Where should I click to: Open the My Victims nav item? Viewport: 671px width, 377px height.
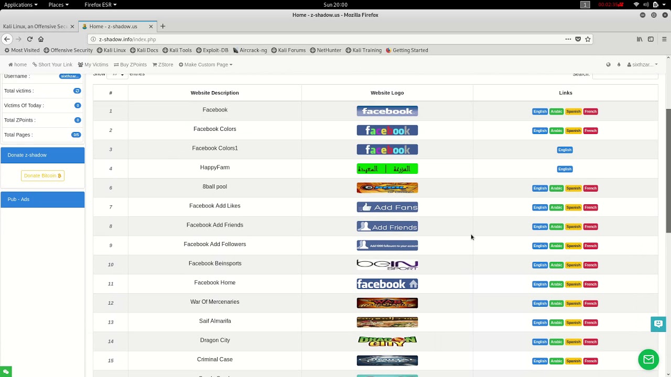point(93,65)
